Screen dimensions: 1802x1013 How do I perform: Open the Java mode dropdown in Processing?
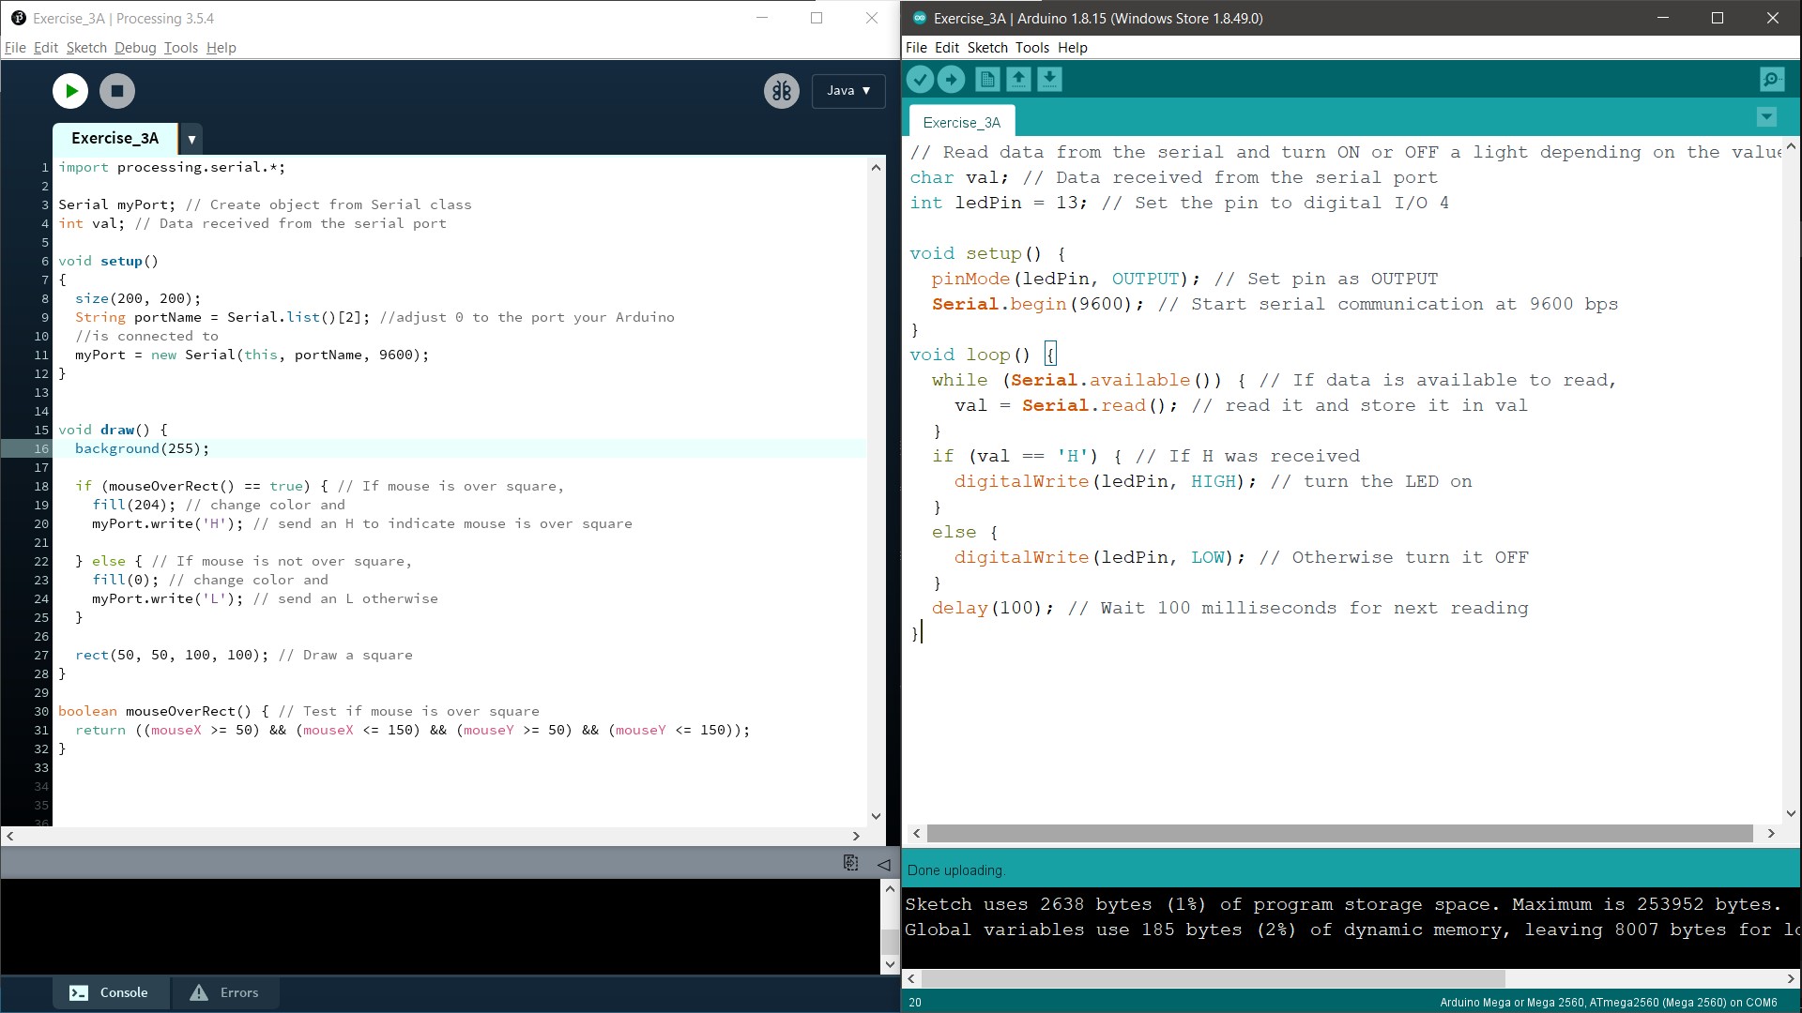(x=848, y=91)
